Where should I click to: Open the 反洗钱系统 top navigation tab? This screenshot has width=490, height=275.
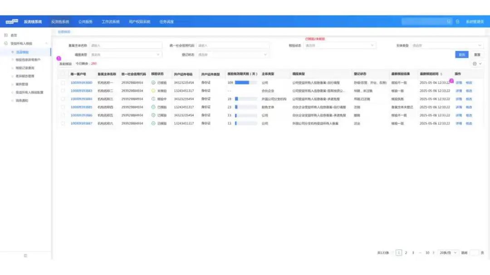pyautogui.click(x=60, y=22)
